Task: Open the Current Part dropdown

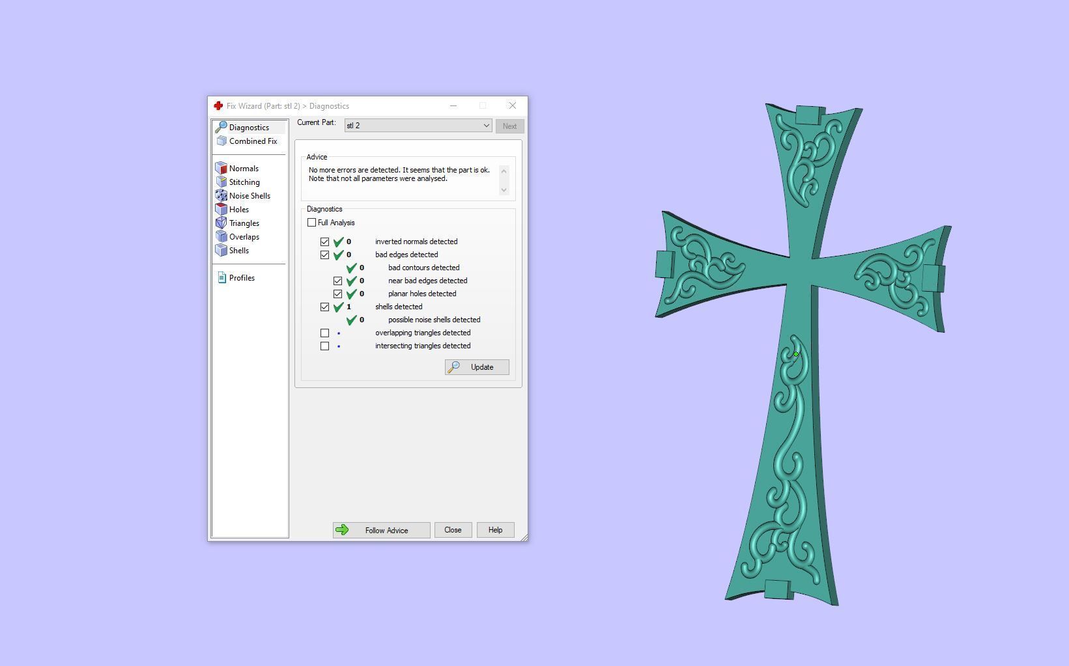Action: pyautogui.click(x=418, y=126)
